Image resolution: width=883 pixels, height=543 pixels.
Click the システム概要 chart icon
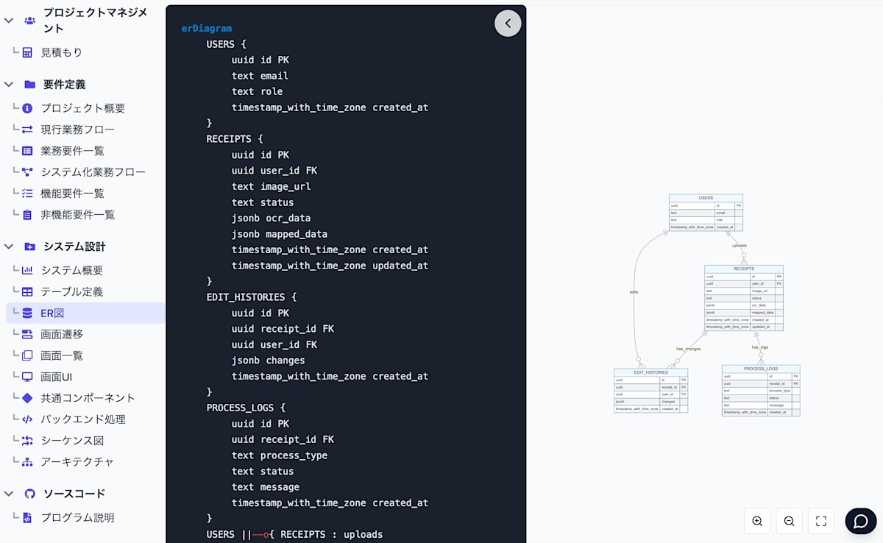[x=27, y=270]
